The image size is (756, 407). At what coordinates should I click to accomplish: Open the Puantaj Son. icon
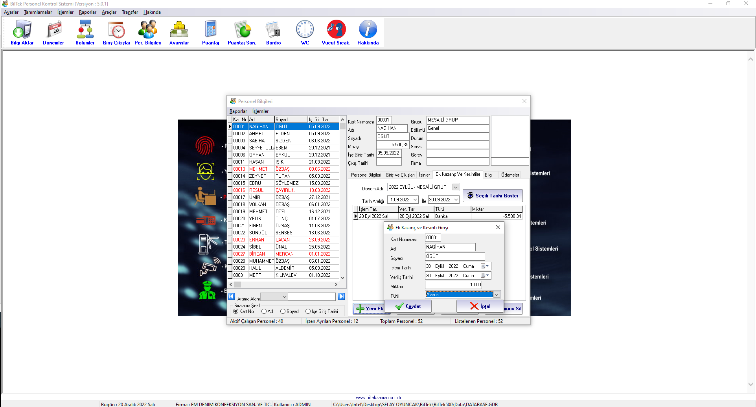(x=242, y=33)
